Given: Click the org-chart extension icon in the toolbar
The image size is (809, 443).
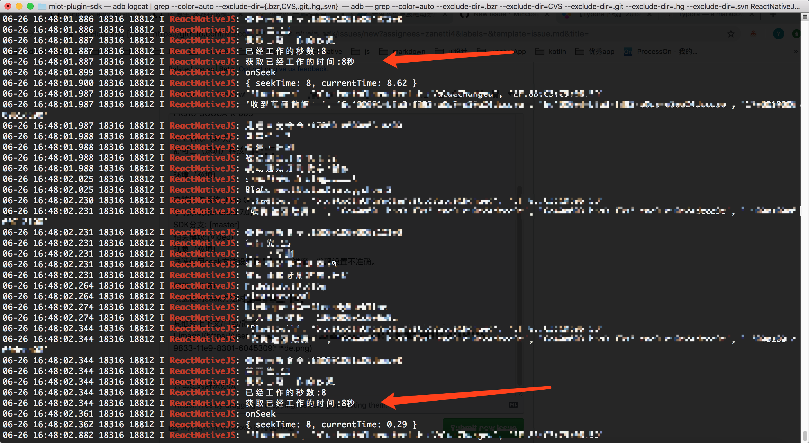Looking at the screenshot, I should (x=753, y=34).
